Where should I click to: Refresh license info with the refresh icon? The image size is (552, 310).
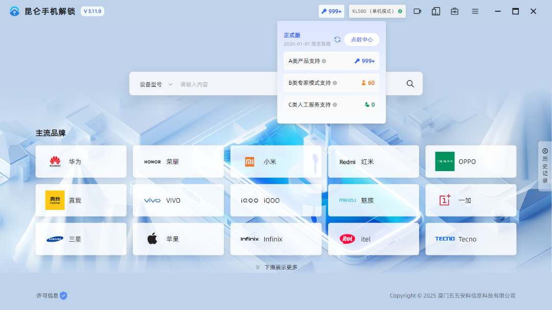[337, 39]
